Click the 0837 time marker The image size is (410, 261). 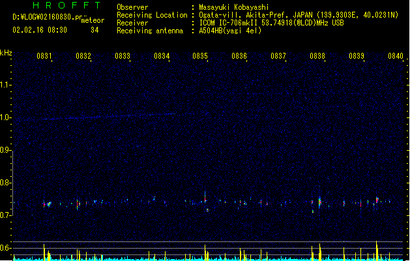point(278,56)
